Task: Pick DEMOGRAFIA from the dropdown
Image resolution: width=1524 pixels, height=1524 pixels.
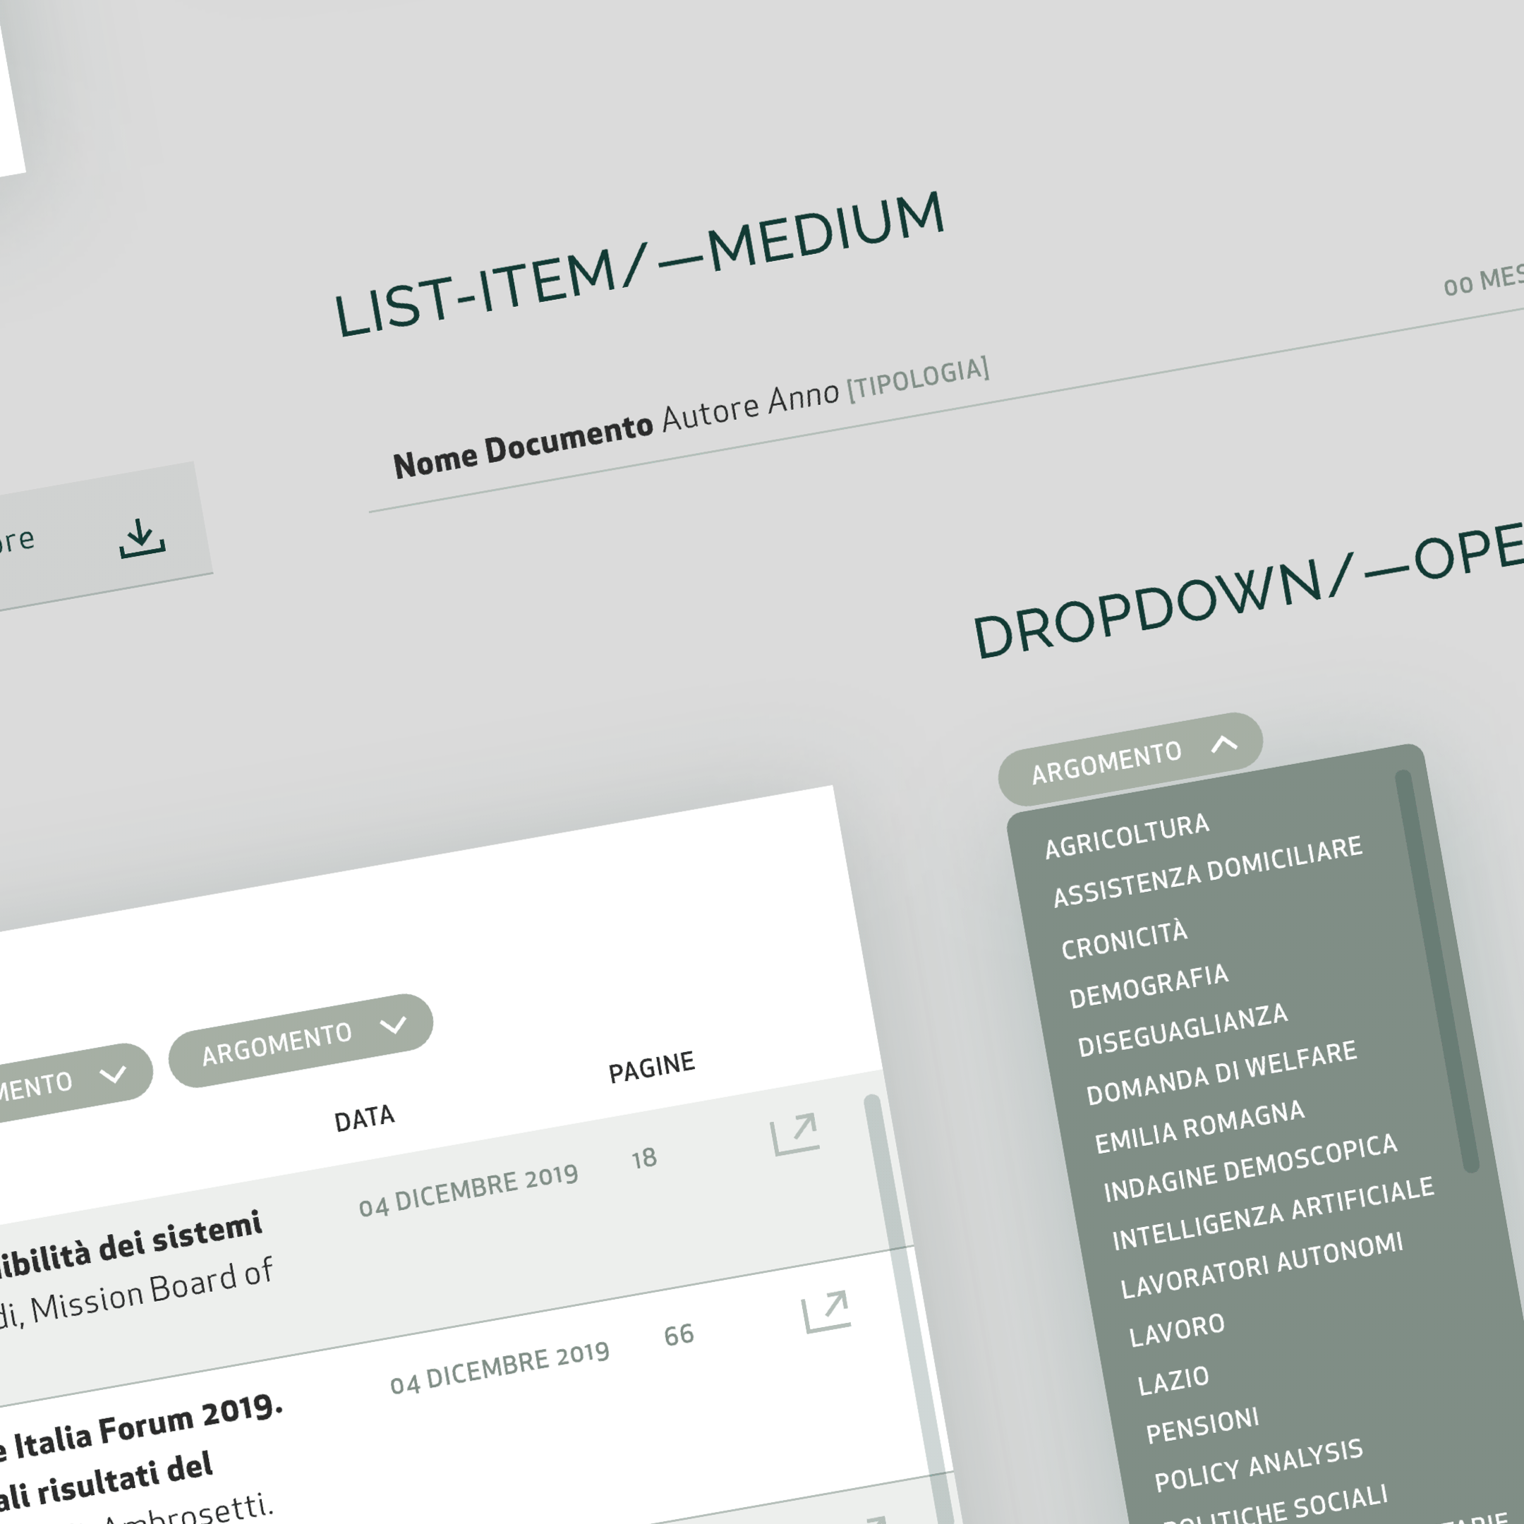Action: [x=1149, y=986]
